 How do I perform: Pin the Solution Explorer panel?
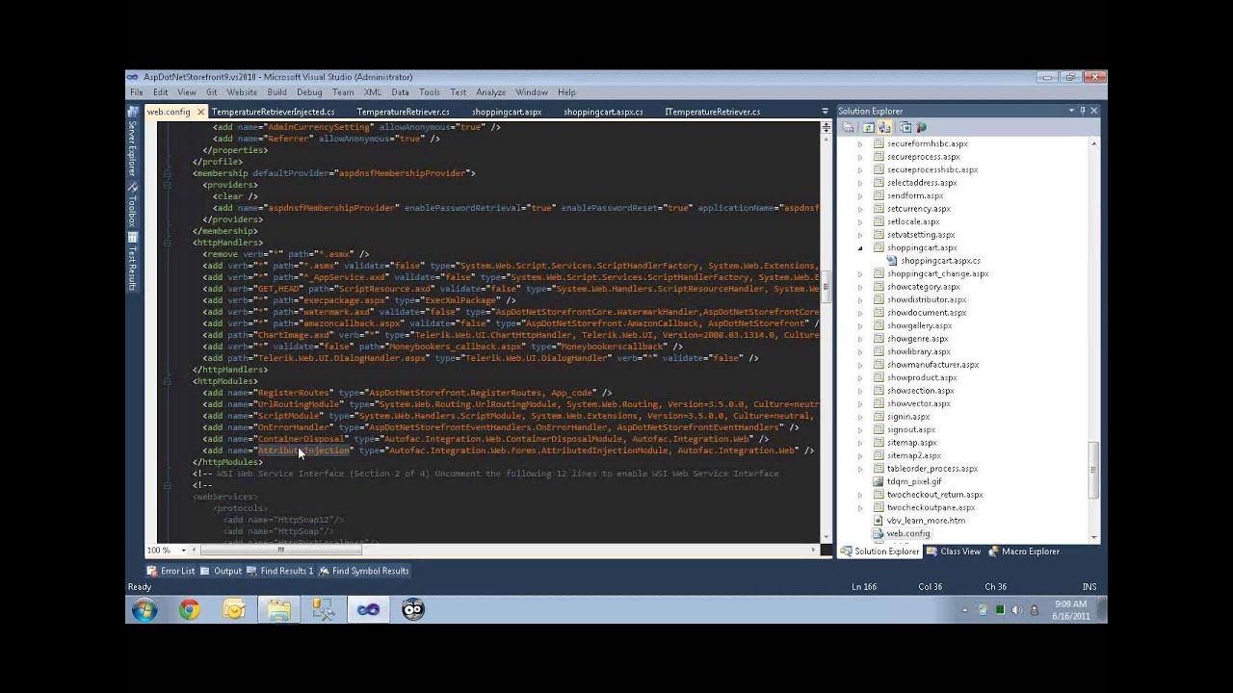click(x=1083, y=111)
